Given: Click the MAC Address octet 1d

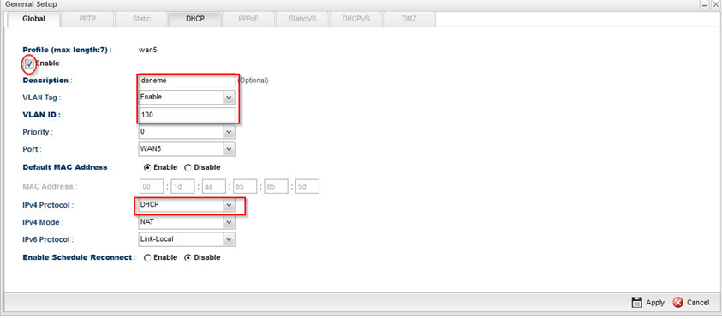Looking at the screenshot, I should (182, 186).
